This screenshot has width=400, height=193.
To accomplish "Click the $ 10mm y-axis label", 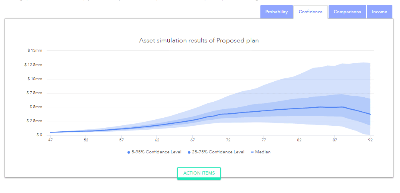I will (x=35, y=79).
